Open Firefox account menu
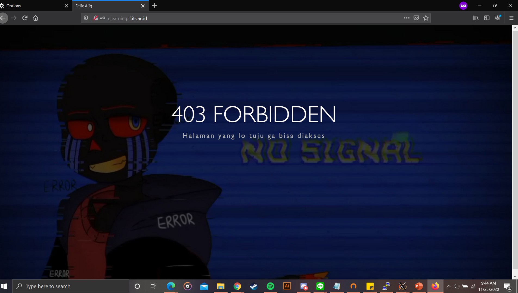This screenshot has width=518, height=293. (498, 18)
